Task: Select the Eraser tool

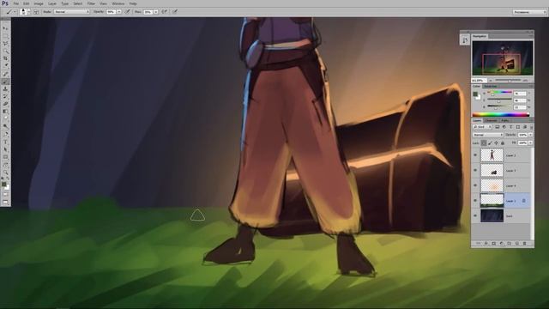Action: (5, 104)
